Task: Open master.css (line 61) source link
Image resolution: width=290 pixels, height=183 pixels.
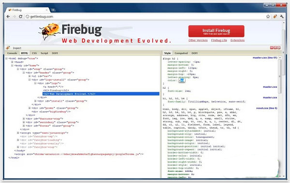Action: [x=265, y=58]
